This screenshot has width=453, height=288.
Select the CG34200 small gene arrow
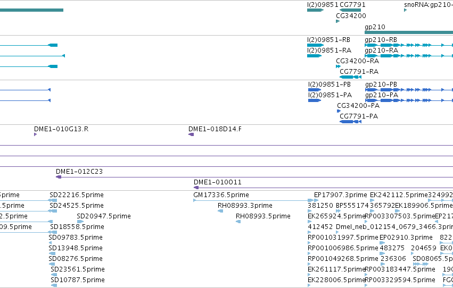pos(337,21)
